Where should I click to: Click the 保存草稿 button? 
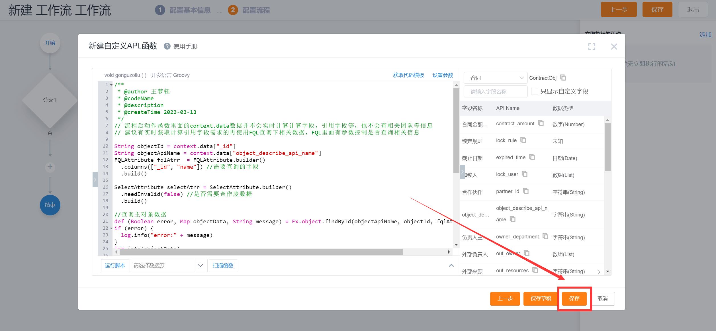(x=541, y=298)
